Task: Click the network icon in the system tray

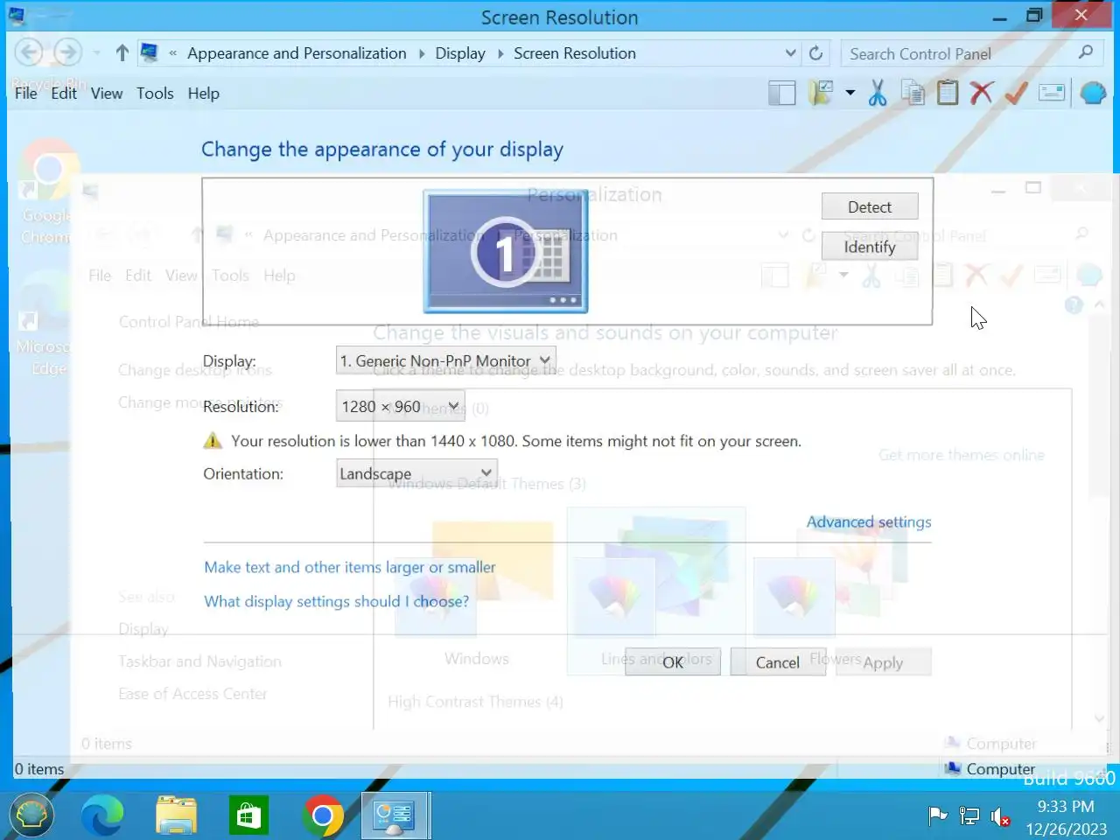Action: pyautogui.click(x=969, y=816)
